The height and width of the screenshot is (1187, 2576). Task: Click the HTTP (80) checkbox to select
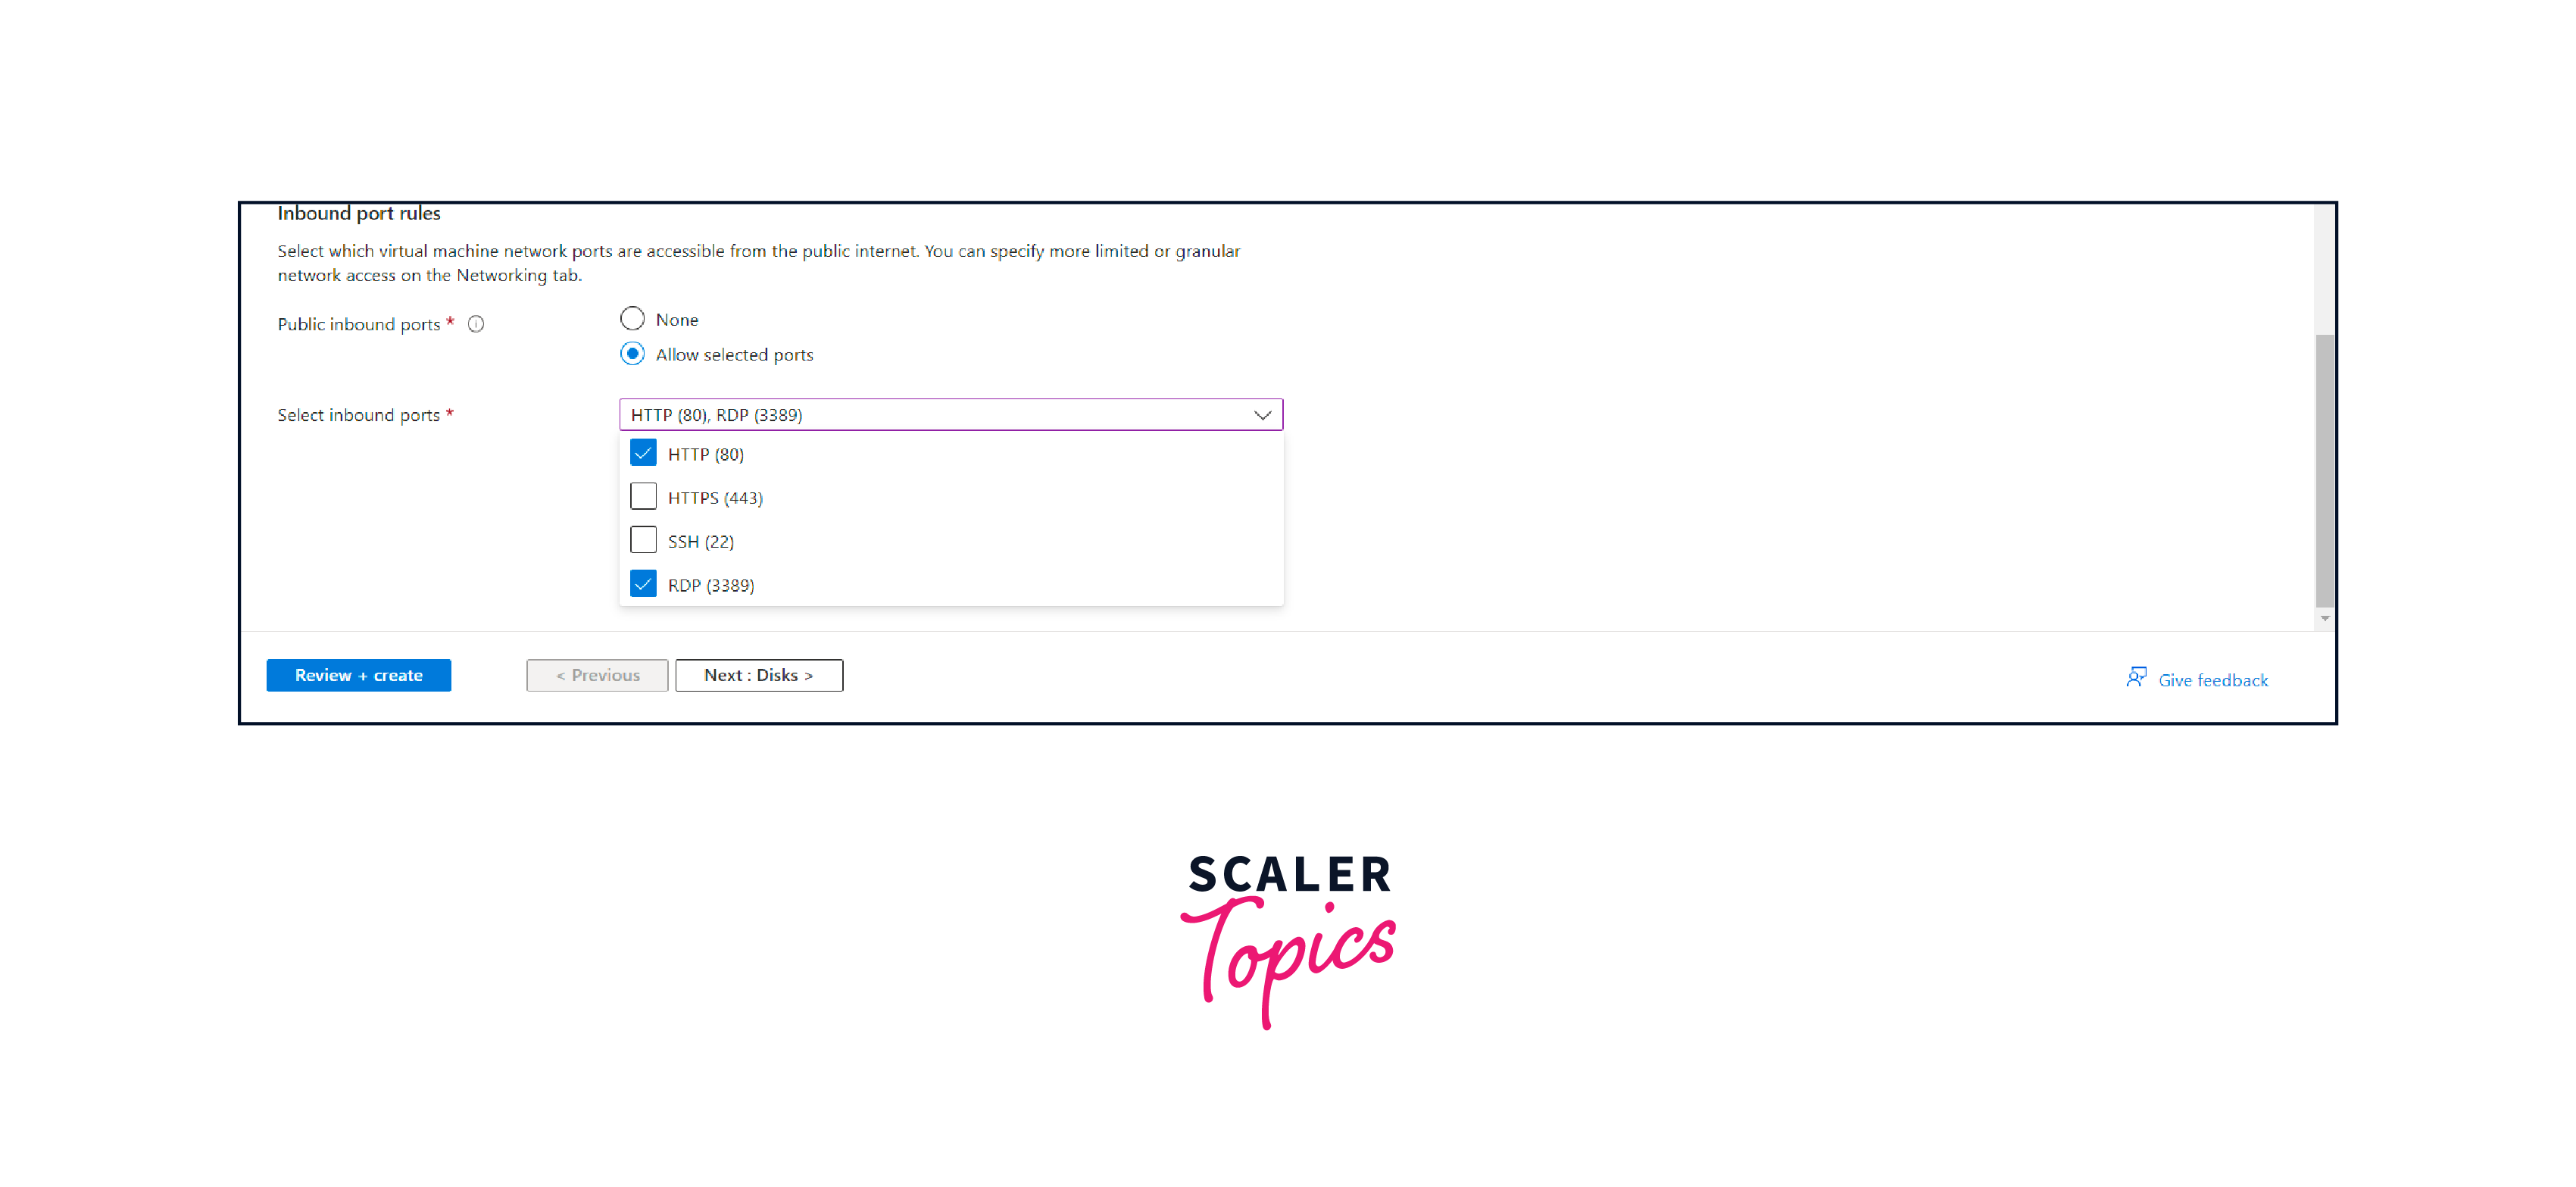coord(644,452)
